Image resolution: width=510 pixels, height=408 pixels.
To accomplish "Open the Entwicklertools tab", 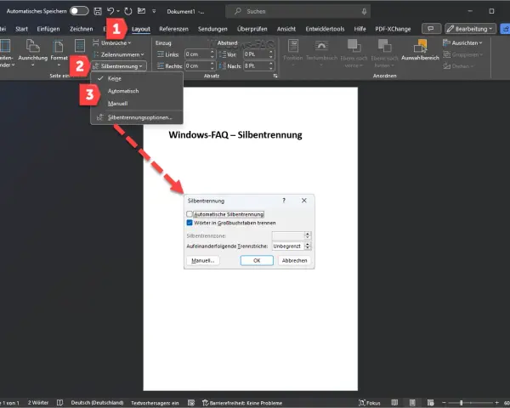I will coord(325,29).
